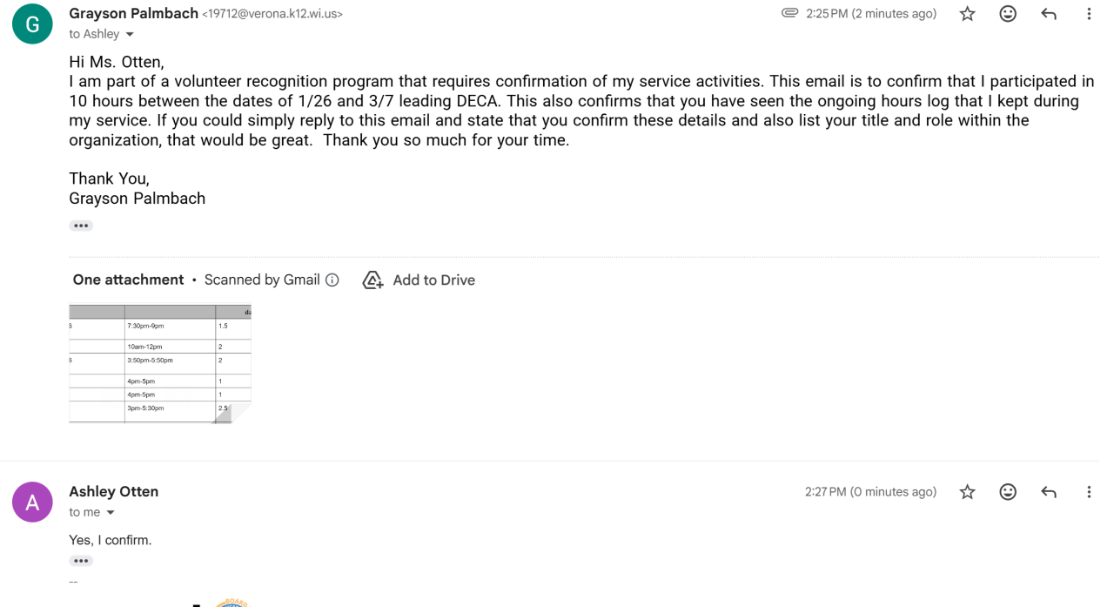Expand trimmed content in Ashley's reply
The width and height of the screenshot is (1114, 607).
(x=81, y=561)
